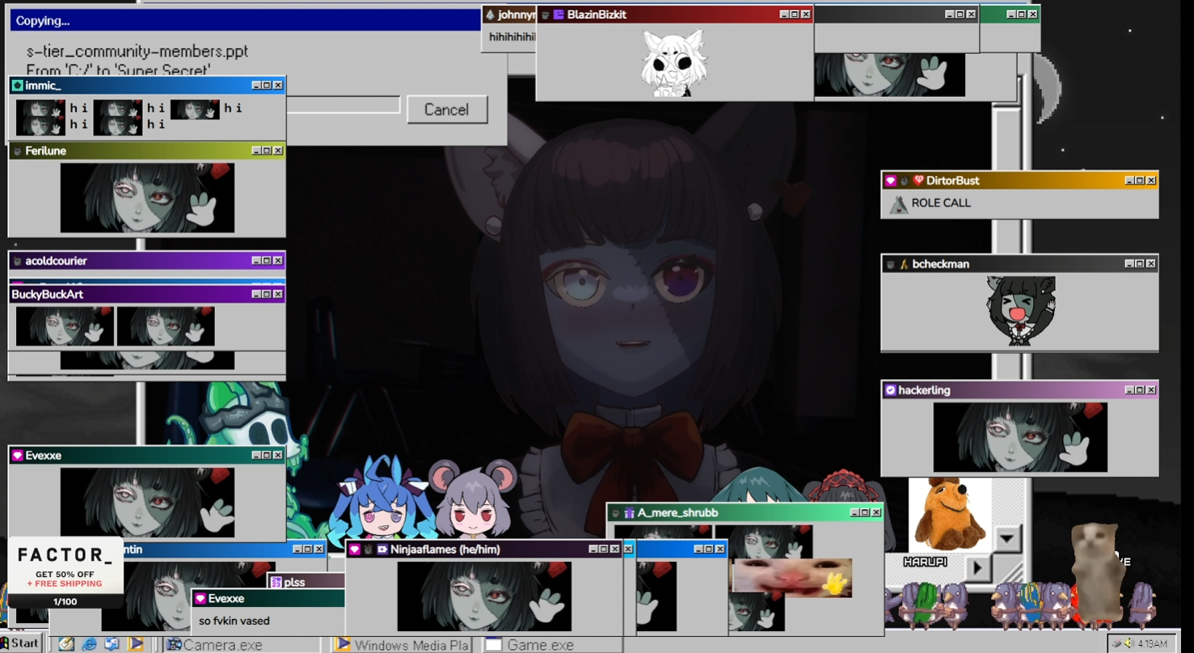Play the HARUPI track with the play button
This screenshot has width=1194, height=653.
(x=977, y=567)
